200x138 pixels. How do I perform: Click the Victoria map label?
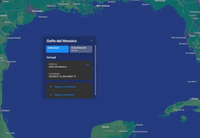click(7, 22)
